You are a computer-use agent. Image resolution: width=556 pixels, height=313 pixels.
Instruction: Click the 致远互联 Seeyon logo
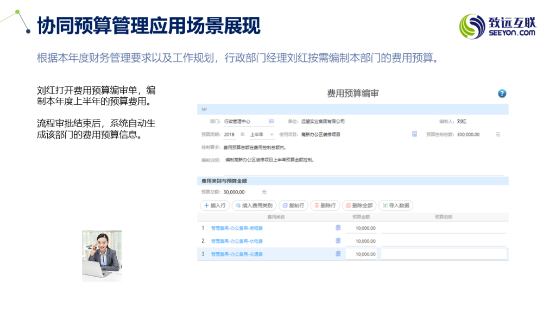tap(497, 26)
